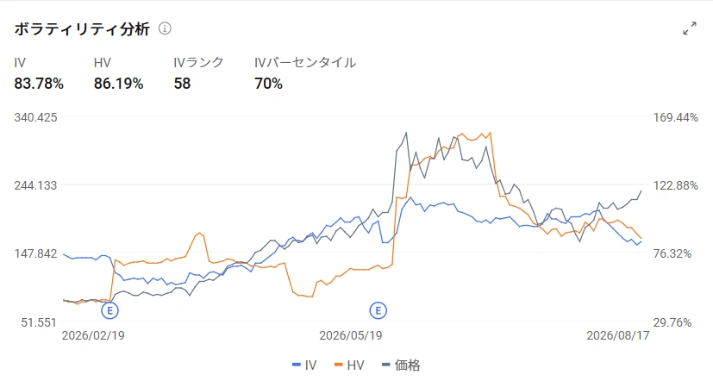
Task: Click the 2026/02/19 date axis label
Action: [x=93, y=335]
